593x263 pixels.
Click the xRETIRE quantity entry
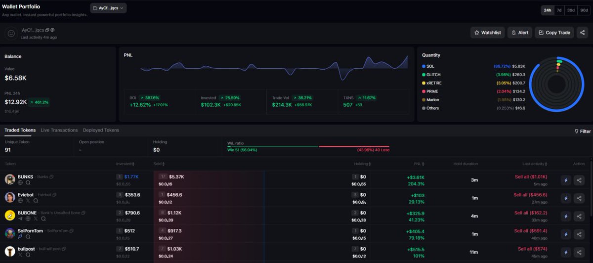point(473,83)
